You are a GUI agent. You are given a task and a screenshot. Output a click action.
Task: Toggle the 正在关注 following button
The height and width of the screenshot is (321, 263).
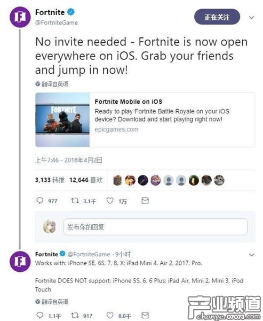(217, 17)
